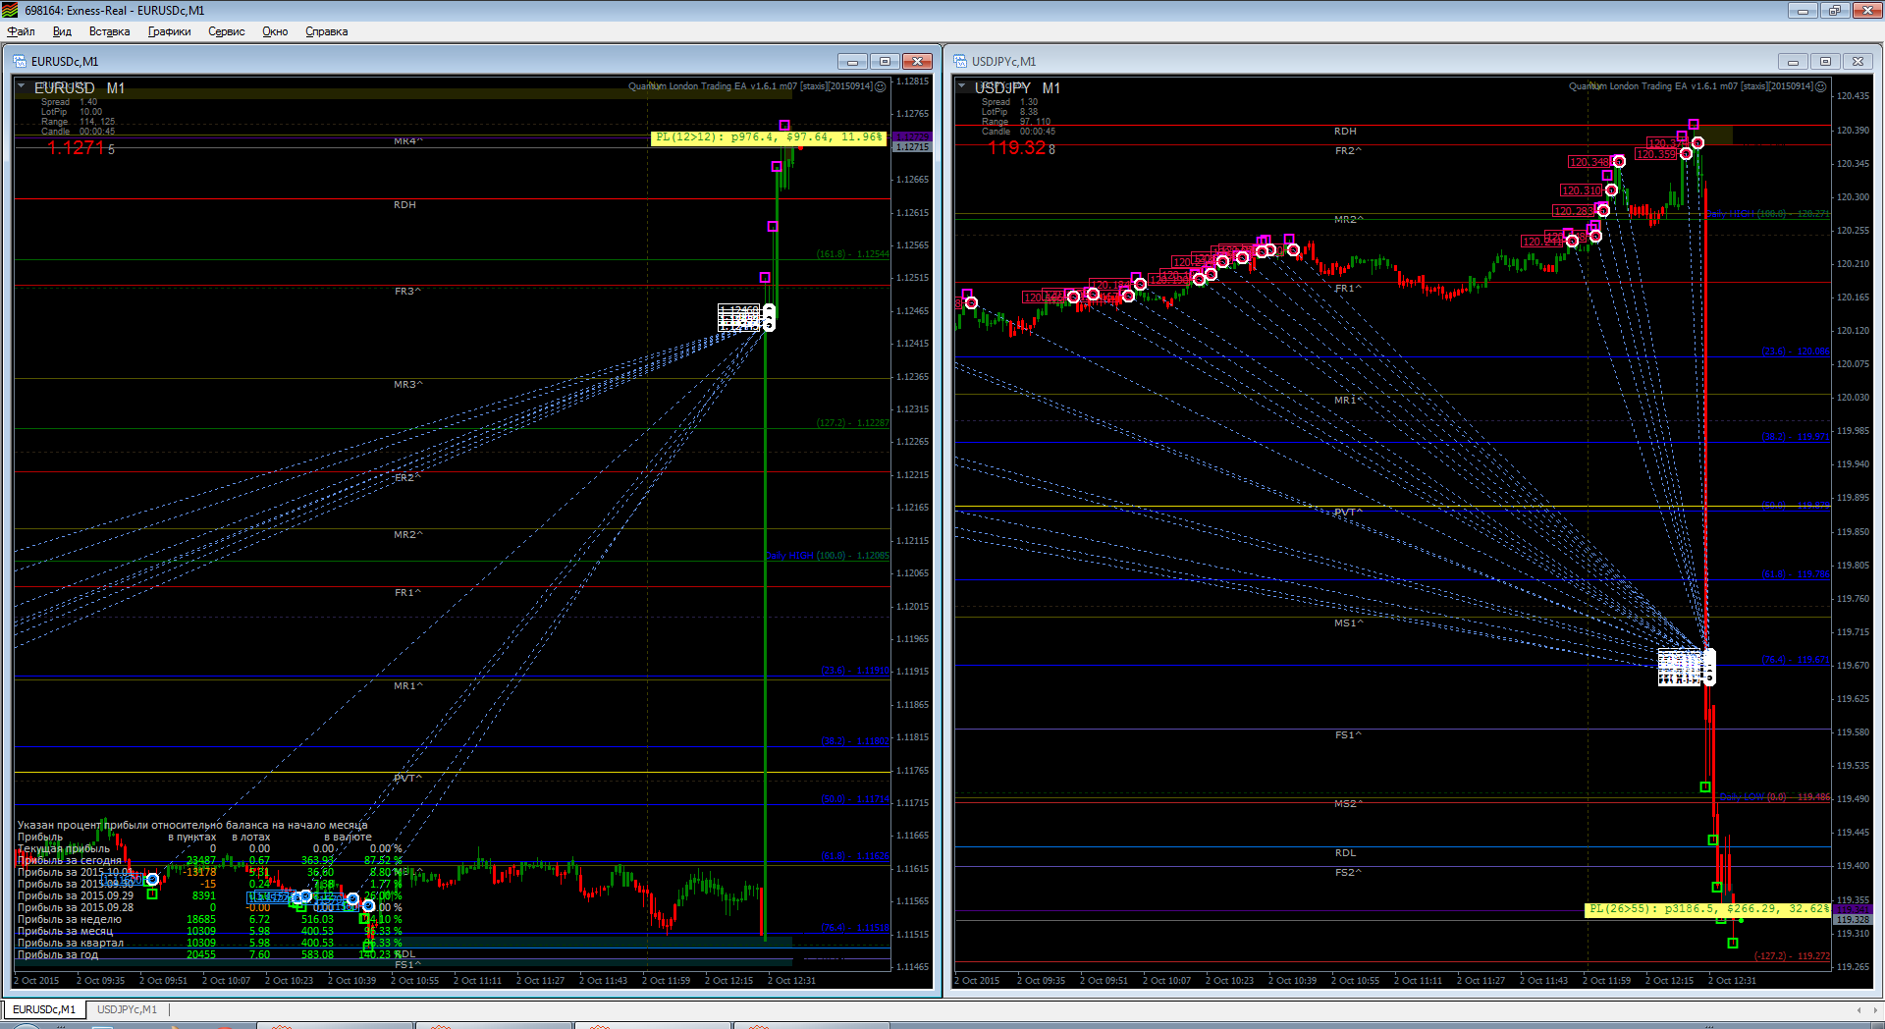This screenshot has height=1029, width=1885.
Task: Click the 'Прибыль за 2015.09.29' row
Action: 210,895
